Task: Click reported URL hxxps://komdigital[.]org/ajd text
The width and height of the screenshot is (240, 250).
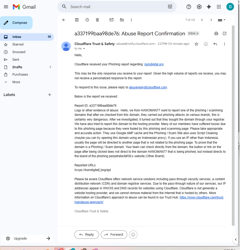Action: [92, 170]
